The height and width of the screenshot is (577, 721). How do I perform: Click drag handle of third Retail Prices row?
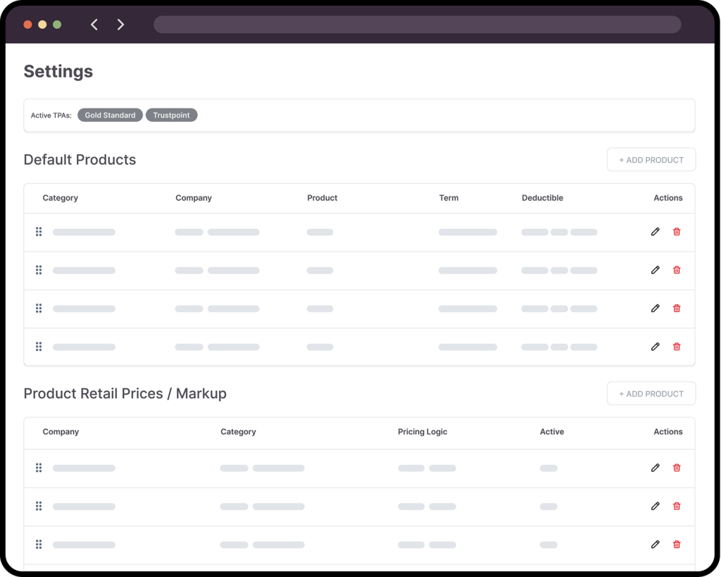[39, 545]
